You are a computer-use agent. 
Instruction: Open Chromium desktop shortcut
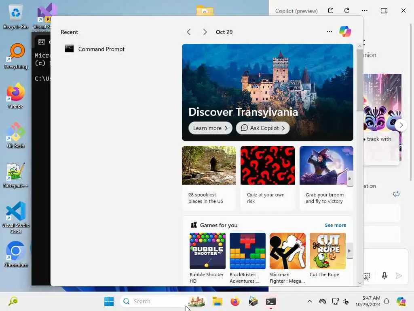[16, 254]
